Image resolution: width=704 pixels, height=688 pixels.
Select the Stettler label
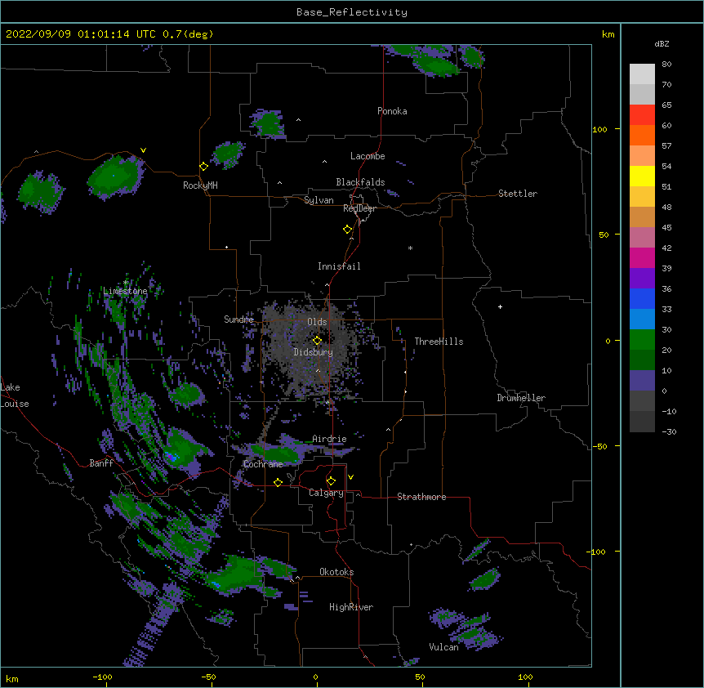[x=518, y=194]
